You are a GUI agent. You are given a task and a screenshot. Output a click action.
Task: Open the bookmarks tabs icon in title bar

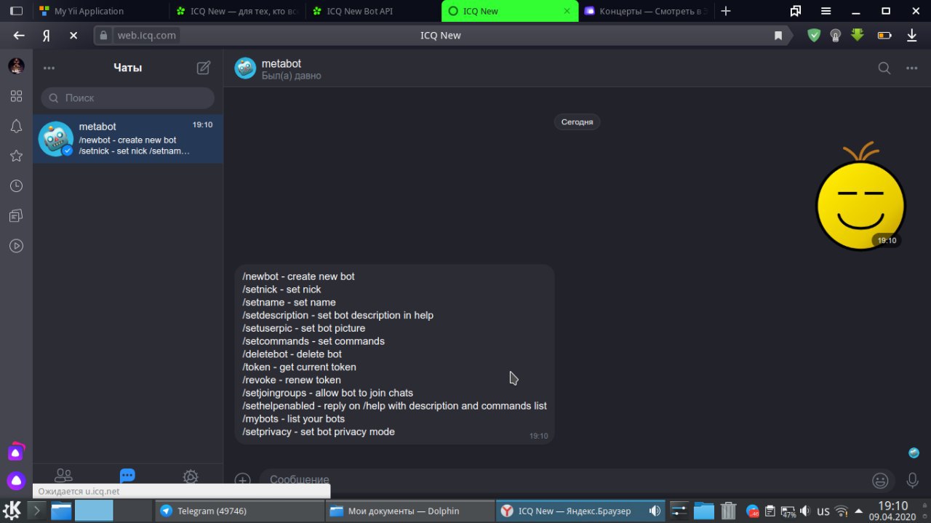[x=796, y=11]
